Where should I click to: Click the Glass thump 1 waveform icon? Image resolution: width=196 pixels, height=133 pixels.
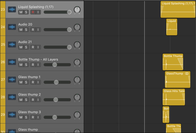coord(12,79)
